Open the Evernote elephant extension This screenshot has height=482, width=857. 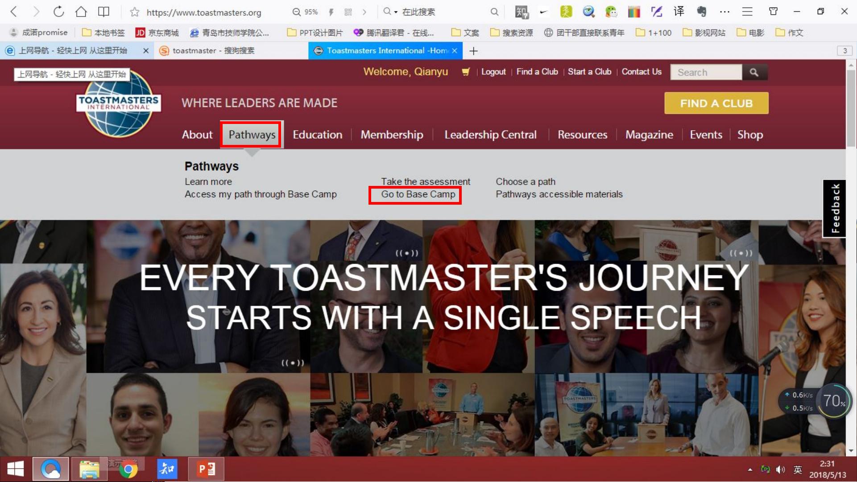pos(701,12)
